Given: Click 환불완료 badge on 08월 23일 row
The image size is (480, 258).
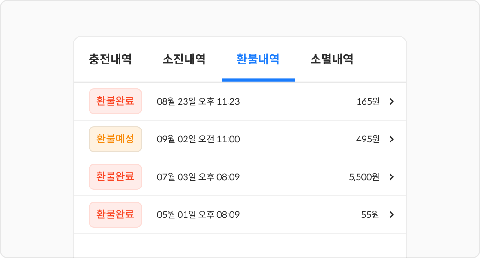Looking at the screenshot, I should tap(115, 101).
